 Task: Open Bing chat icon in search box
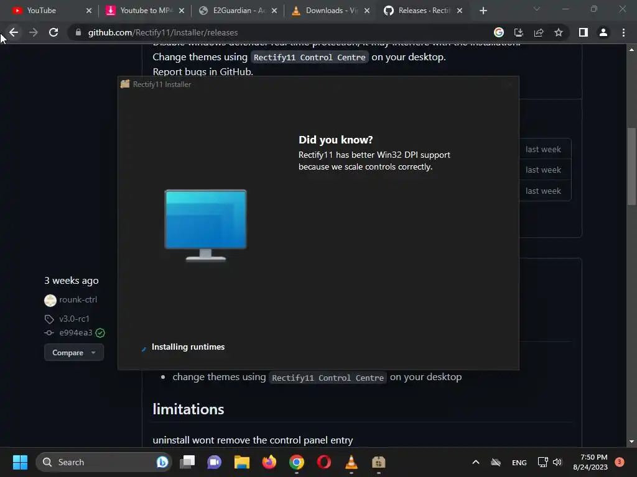(x=162, y=462)
